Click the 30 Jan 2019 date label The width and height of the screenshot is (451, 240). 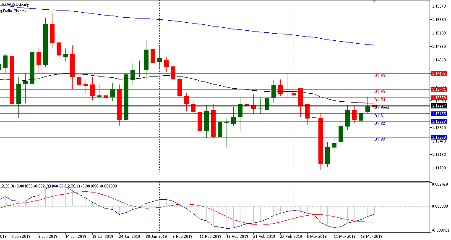coord(156,236)
